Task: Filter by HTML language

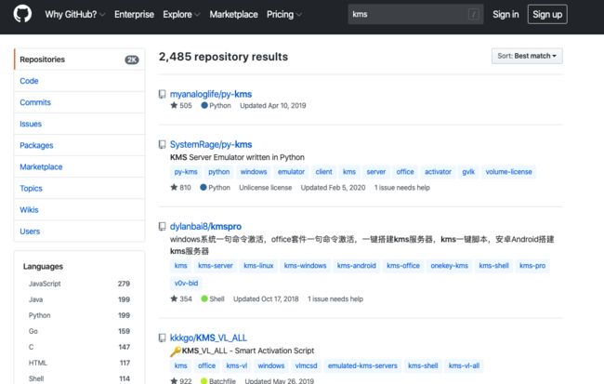Action: tap(79, 363)
